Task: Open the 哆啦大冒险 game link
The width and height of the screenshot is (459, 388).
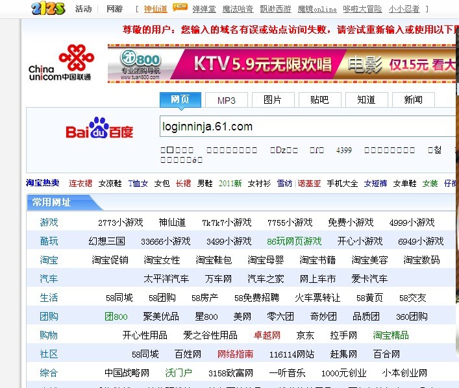Action: point(362,9)
